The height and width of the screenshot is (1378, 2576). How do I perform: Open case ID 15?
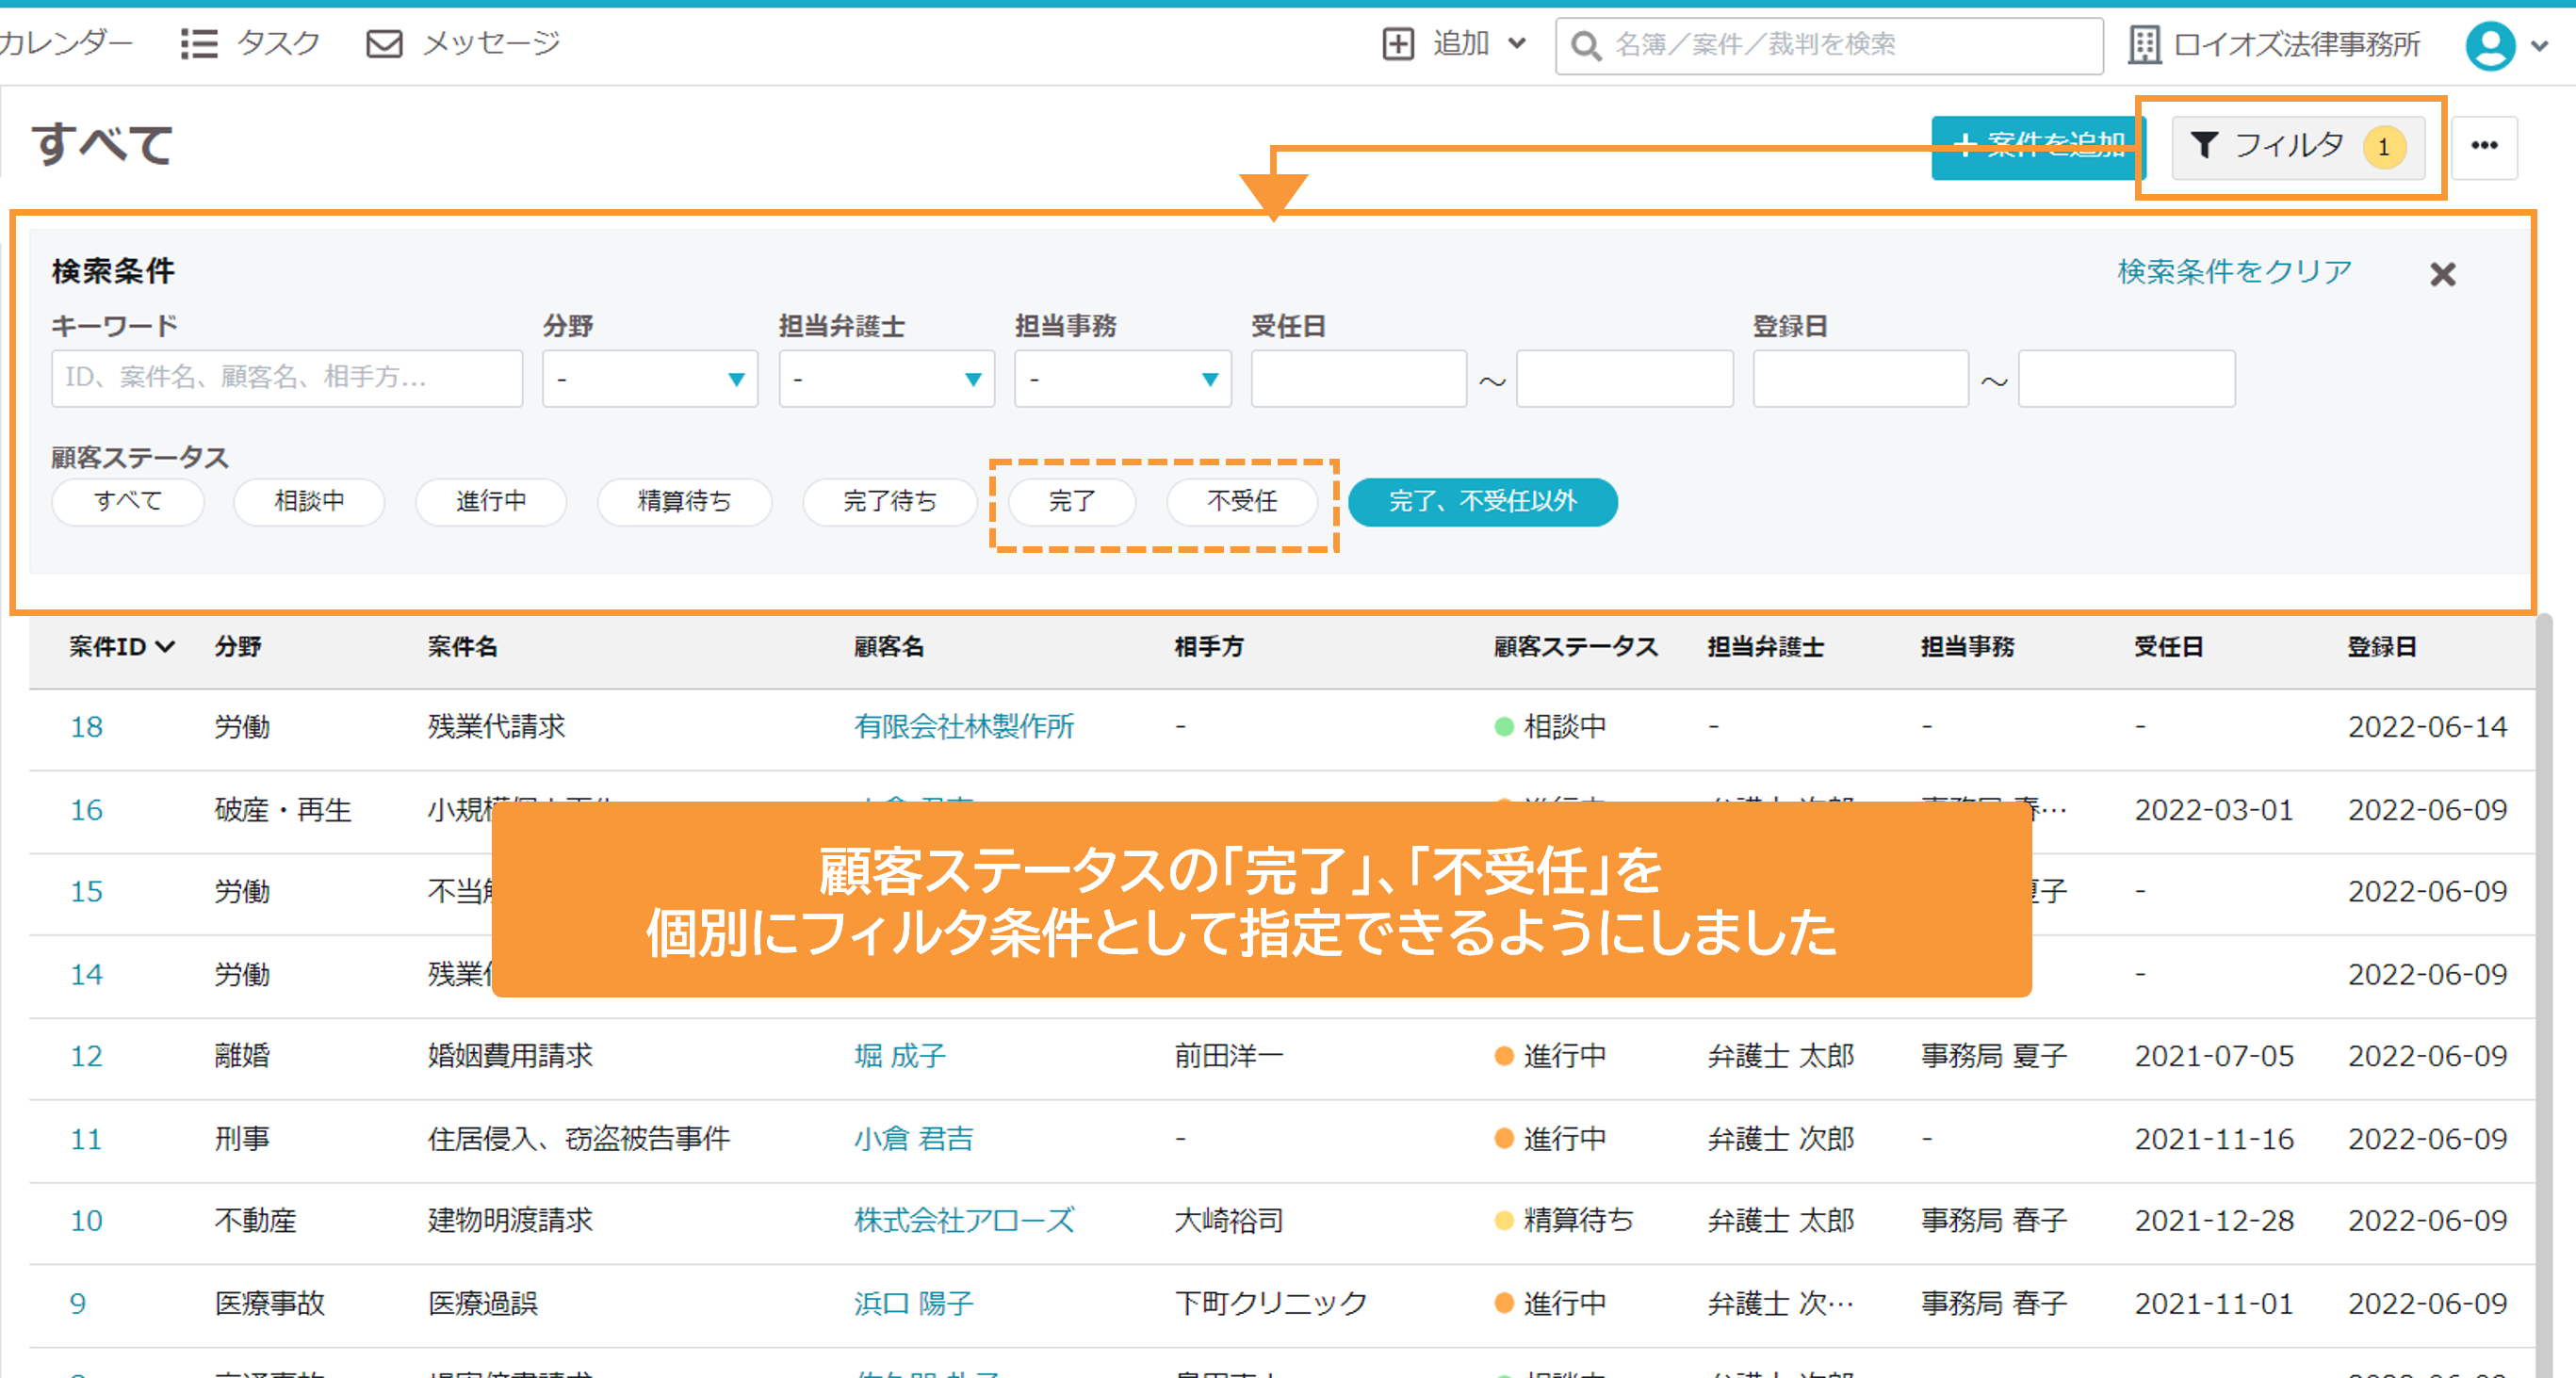(86, 891)
